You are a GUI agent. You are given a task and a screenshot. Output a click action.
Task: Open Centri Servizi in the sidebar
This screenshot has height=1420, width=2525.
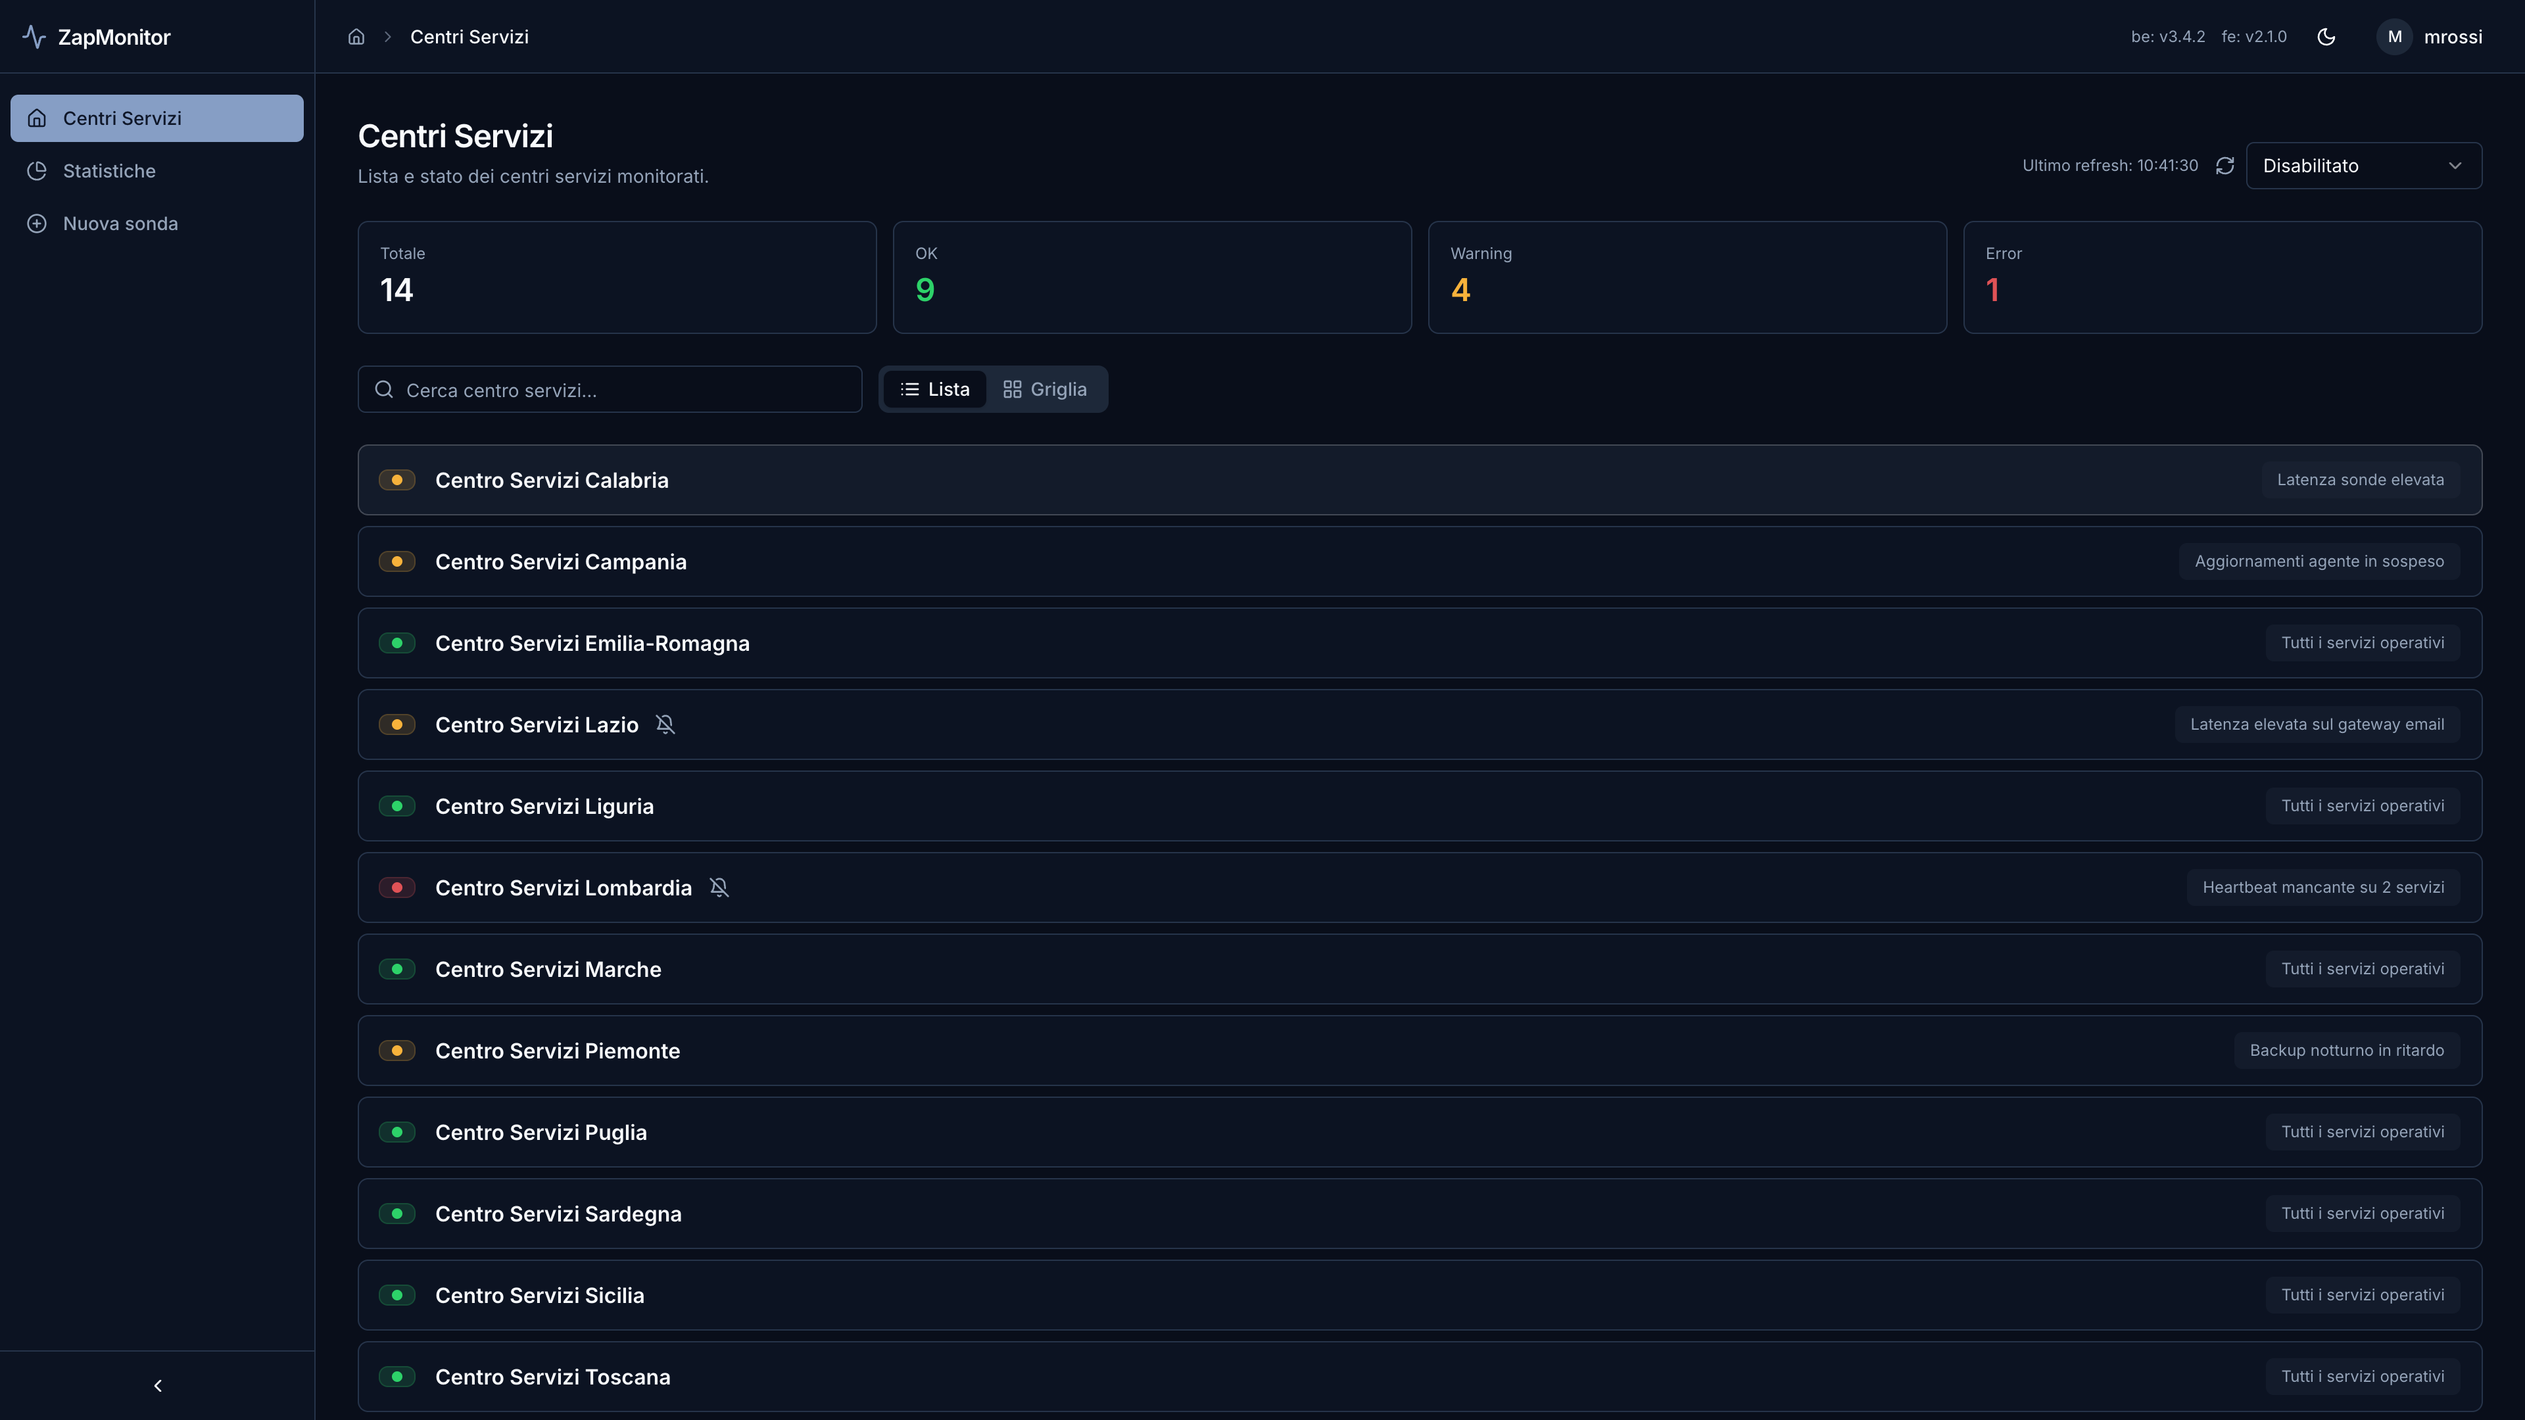pyautogui.click(x=157, y=118)
